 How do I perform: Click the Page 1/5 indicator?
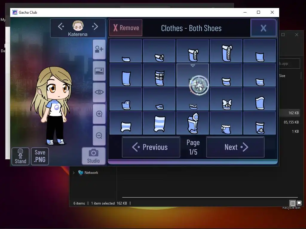pyautogui.click(x=193, y=147)
